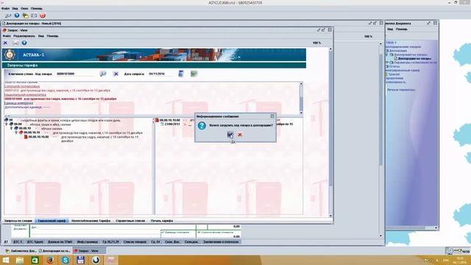Switch to Декларация на то... window button
471x265 pixels.
click(54, 250)
